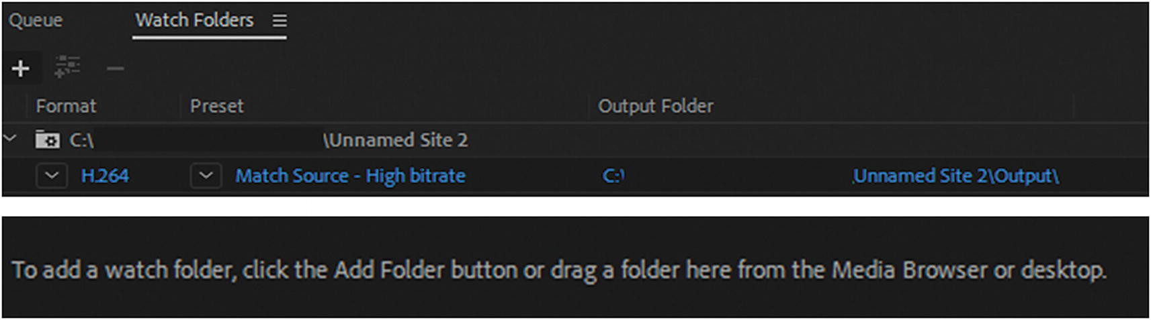Click the Remove minus icon
This screenshot has width=1151, height=320.
click(116, 68)
